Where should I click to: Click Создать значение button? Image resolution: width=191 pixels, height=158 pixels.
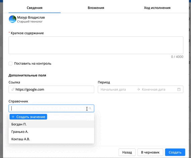click(28, 117)
